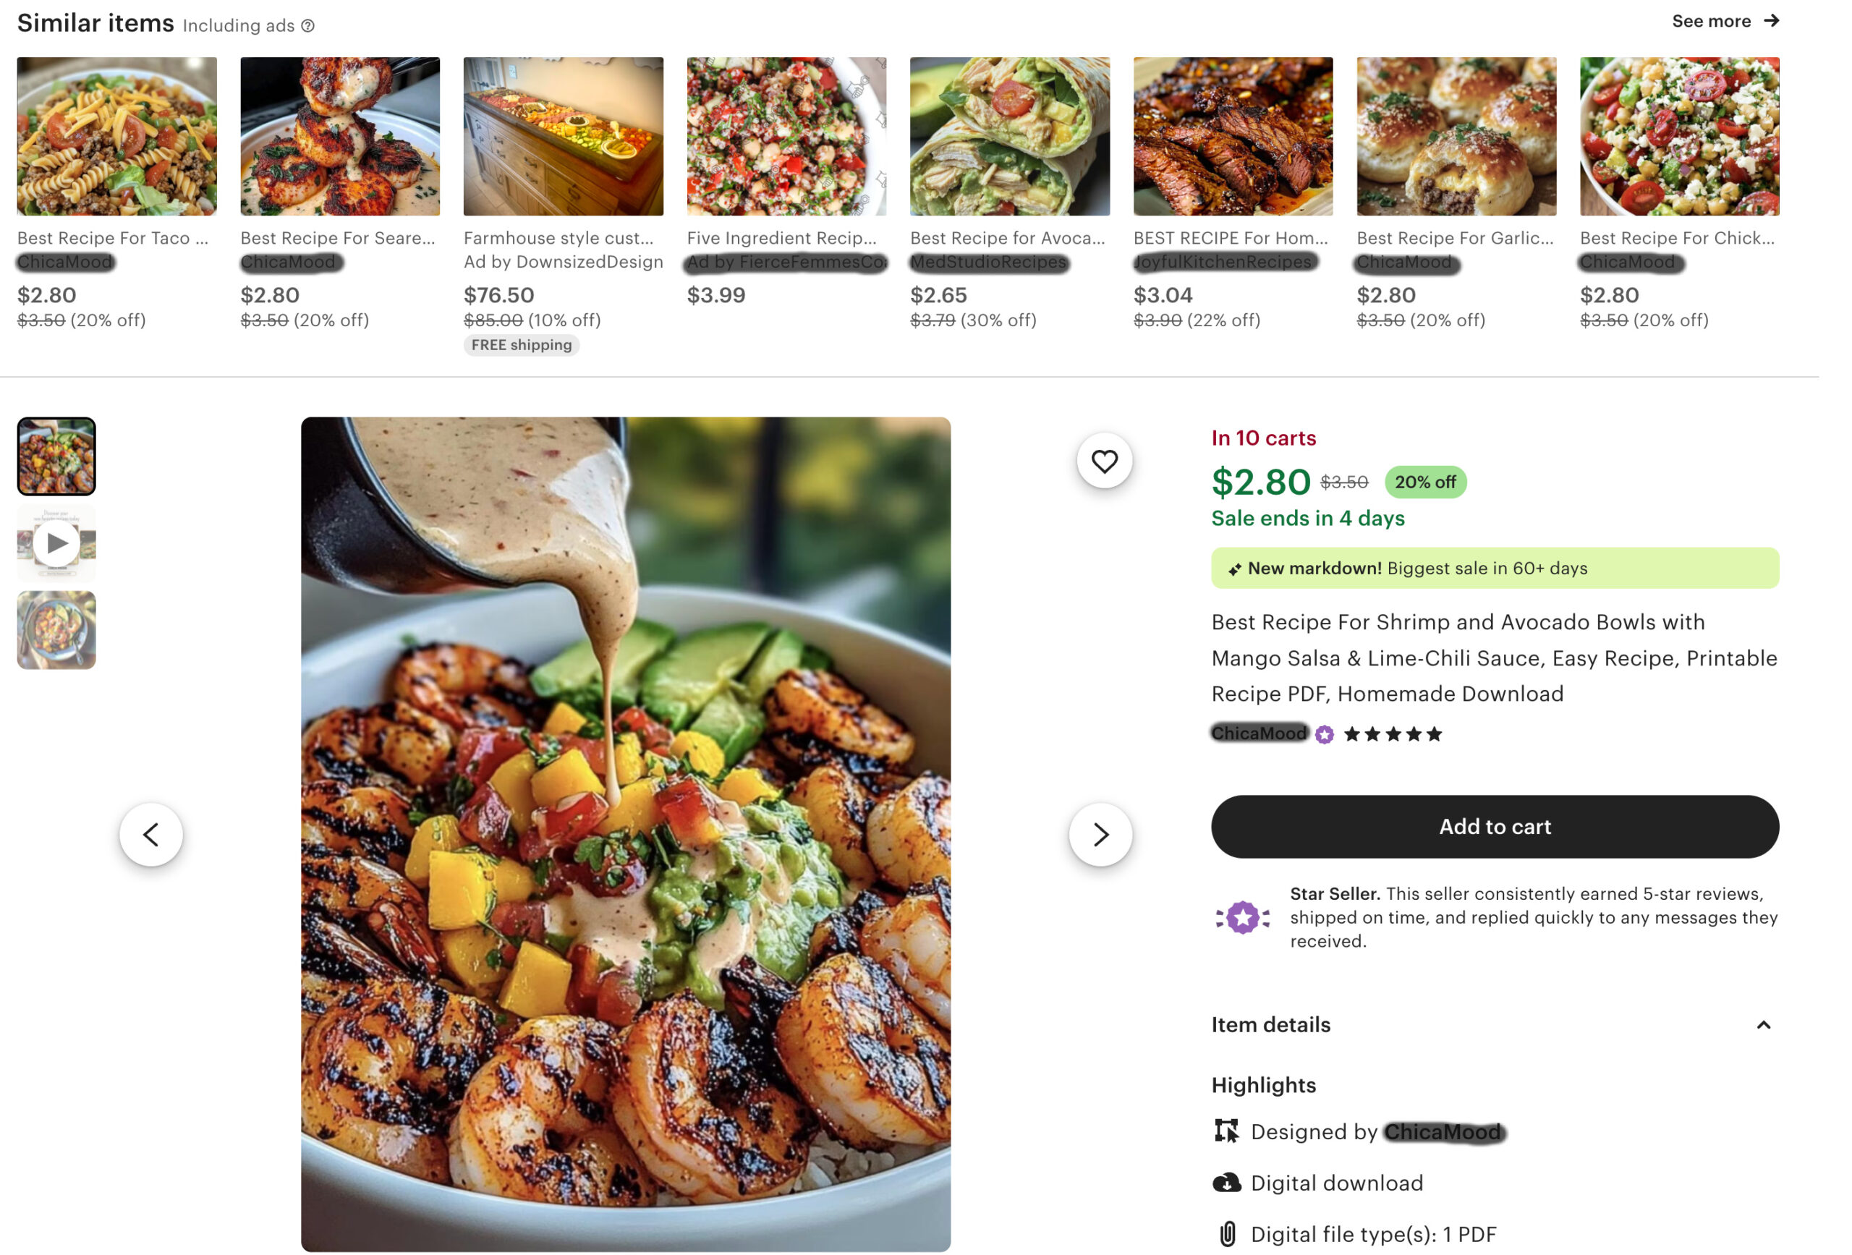Add item to favorites with heart icon
1852x1255 pixels.
point(1104,461)
